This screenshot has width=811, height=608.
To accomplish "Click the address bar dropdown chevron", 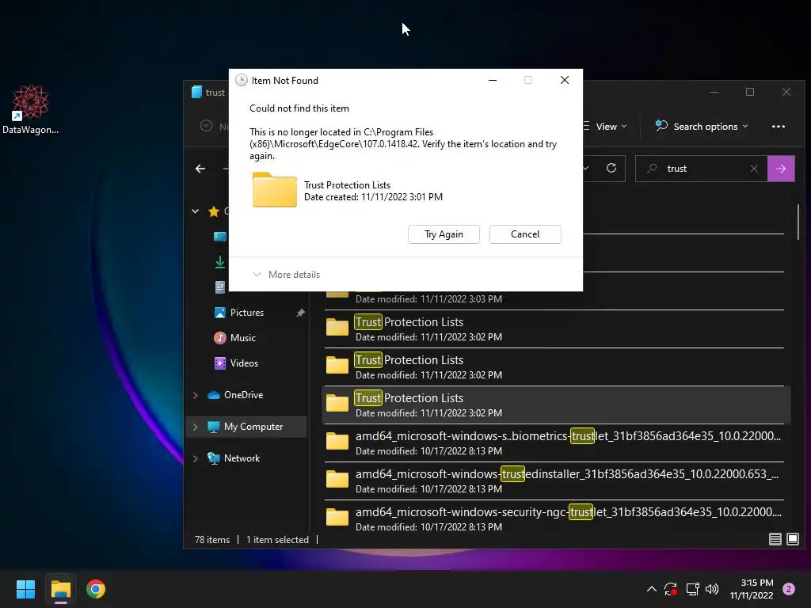I will tap(586, 168).
